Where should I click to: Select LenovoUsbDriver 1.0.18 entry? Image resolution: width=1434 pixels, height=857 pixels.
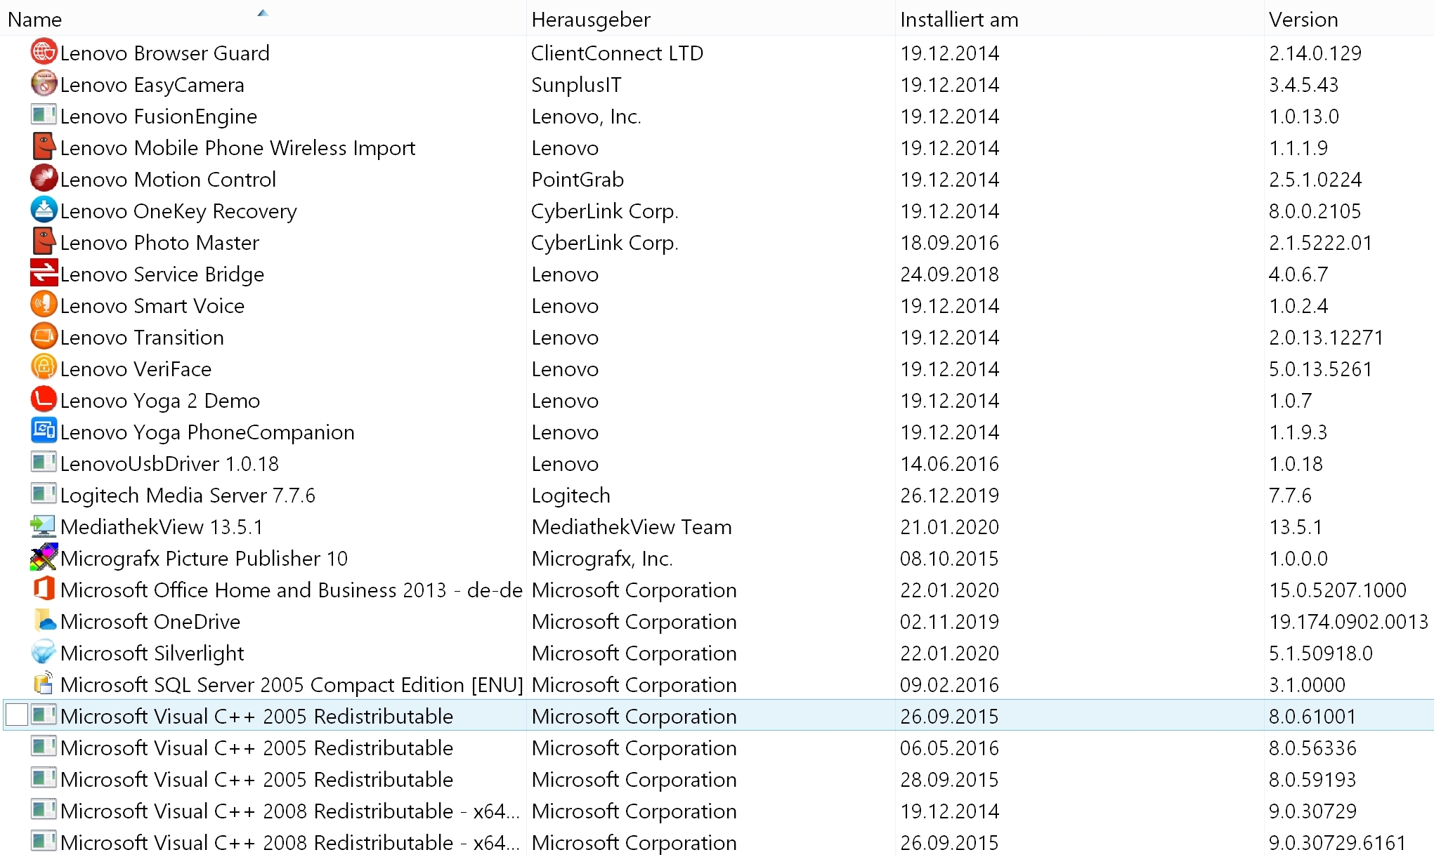pos(169,464)
